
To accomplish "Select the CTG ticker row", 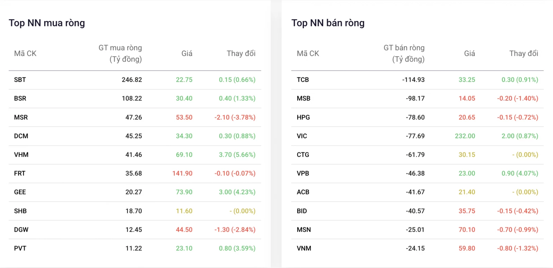I will coord(418,155).
